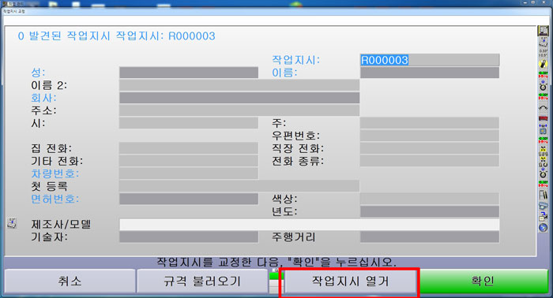Click the 주행거리 mileage input field

coord(430,237)
